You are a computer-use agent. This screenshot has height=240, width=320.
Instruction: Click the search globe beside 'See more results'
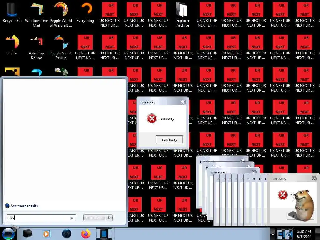[x=7, y=206]
